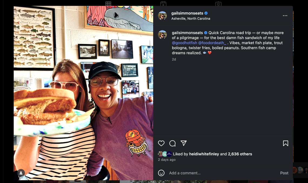308x183 pixels.
Task: Click the verified badge next to gailsimmonseats
Action: coord(206,13)
